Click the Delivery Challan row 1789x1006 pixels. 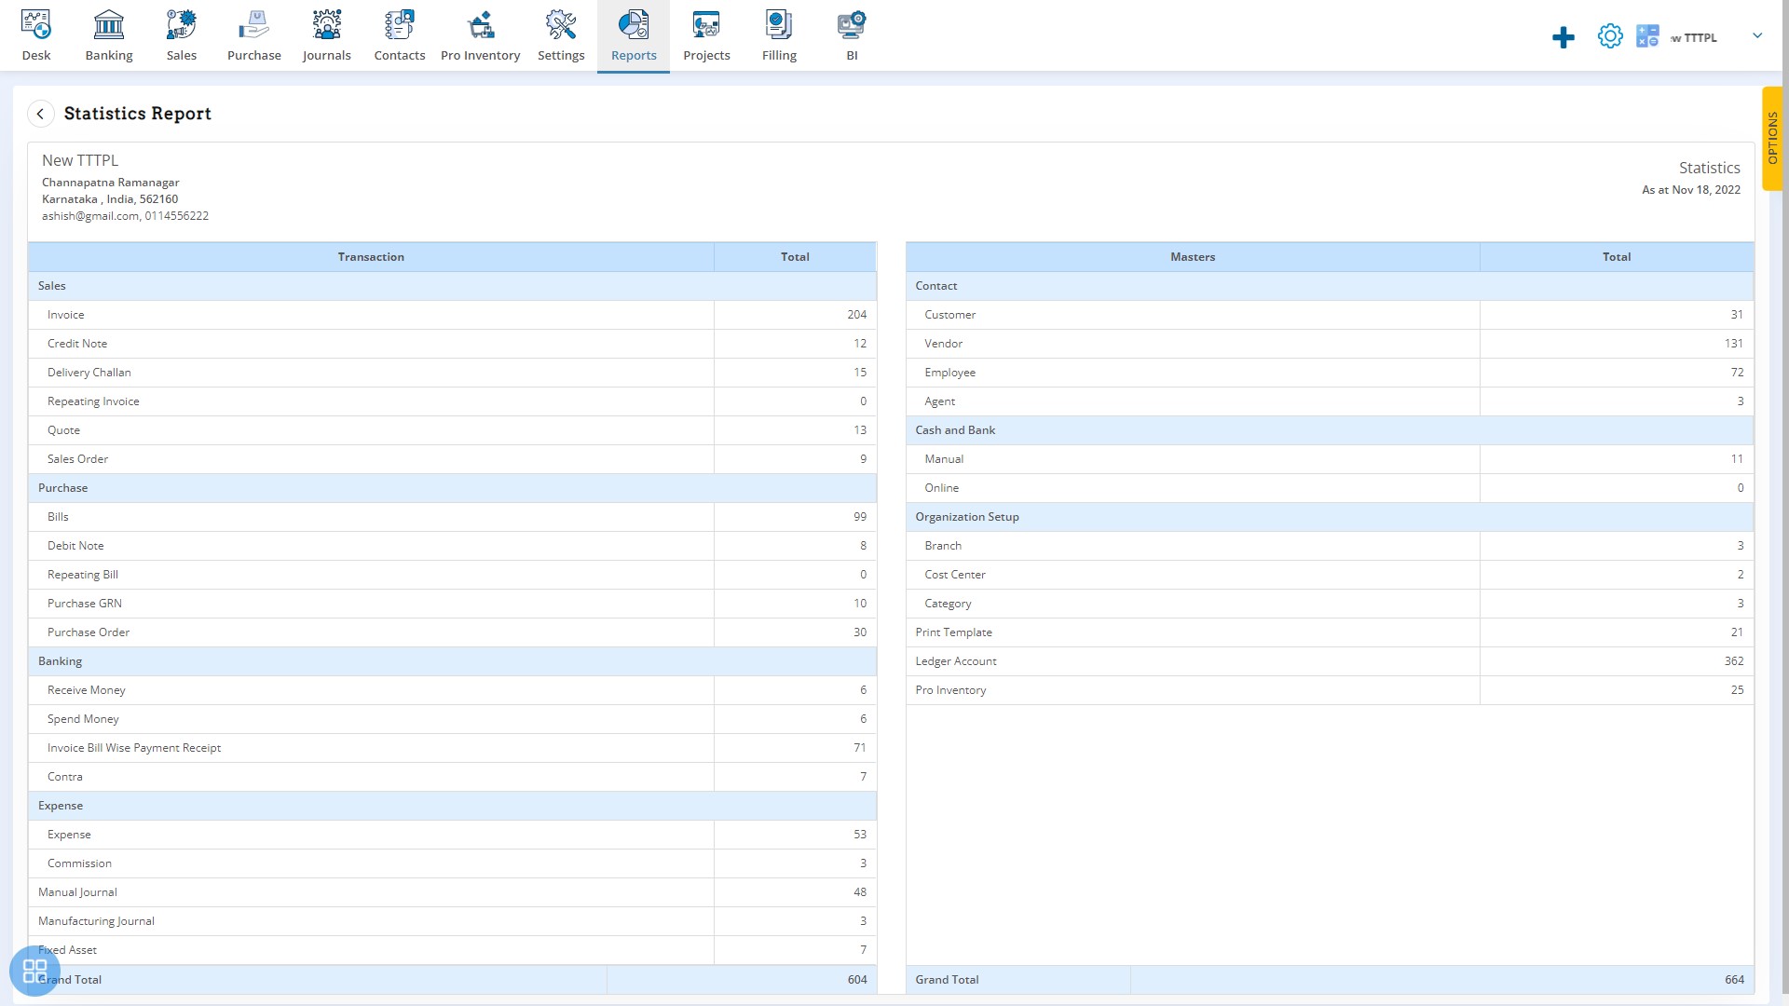point(452,373)
